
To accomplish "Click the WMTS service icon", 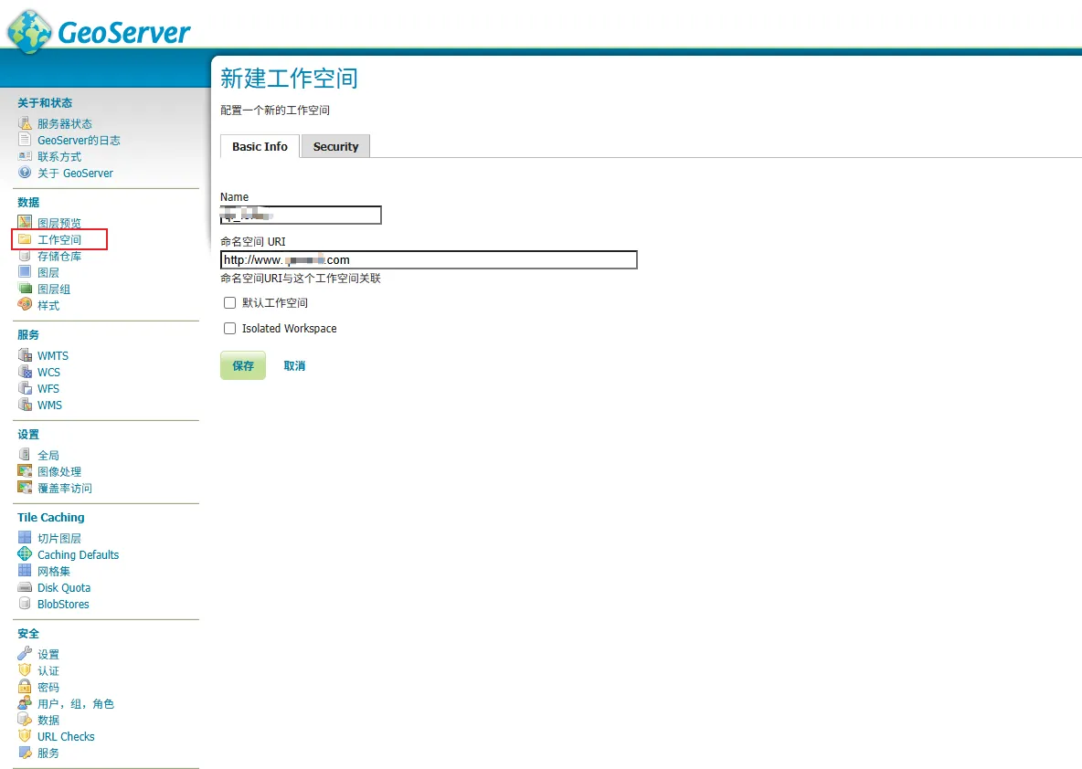I will pyautogui.click(x=25, y=355).
